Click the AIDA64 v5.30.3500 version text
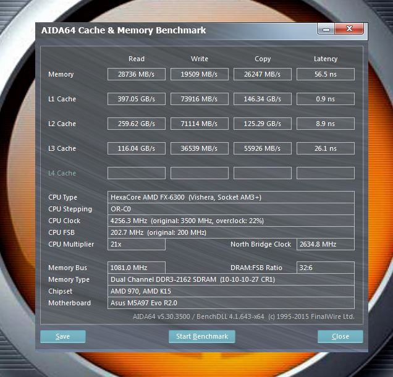393x377 pixels. click(x=243, y=316)
